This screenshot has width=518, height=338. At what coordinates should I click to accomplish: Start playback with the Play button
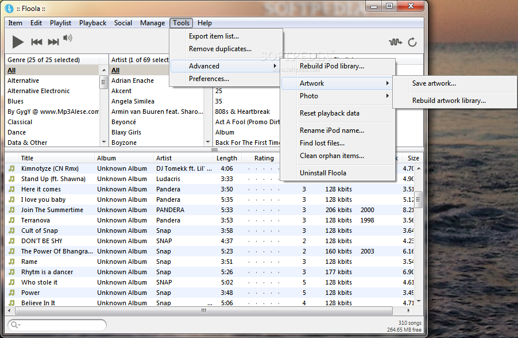(x=18, y=42)
